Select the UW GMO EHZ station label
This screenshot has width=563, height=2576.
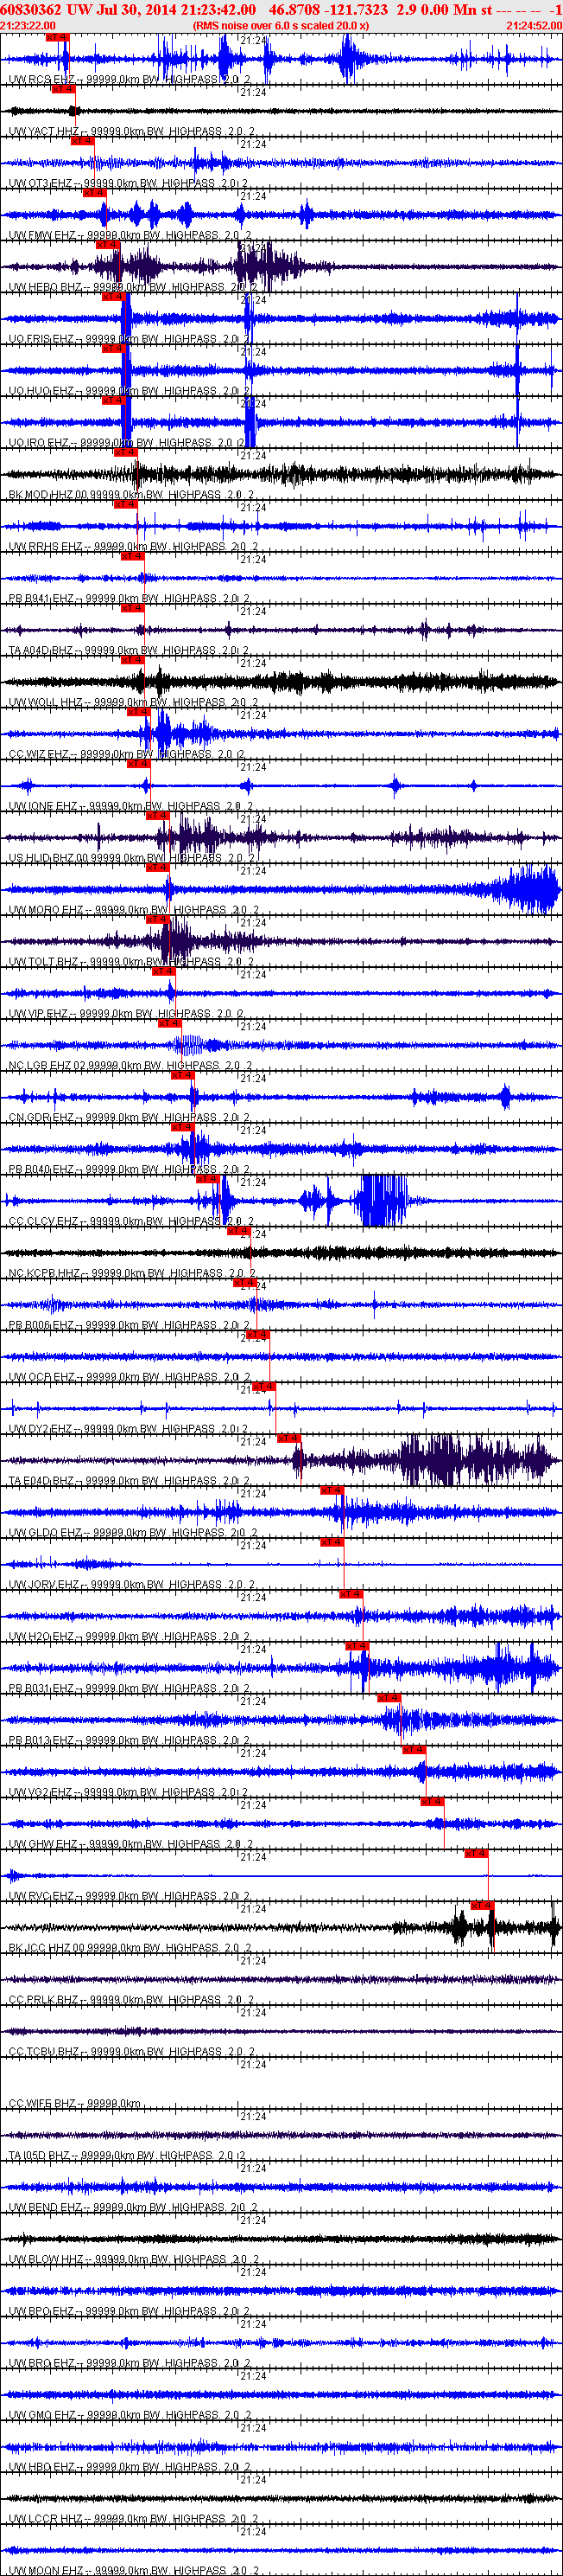coord(130,2415)
